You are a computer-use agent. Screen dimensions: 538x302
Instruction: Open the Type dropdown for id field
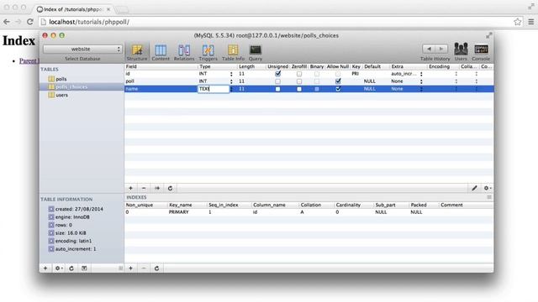pos(231,74)
